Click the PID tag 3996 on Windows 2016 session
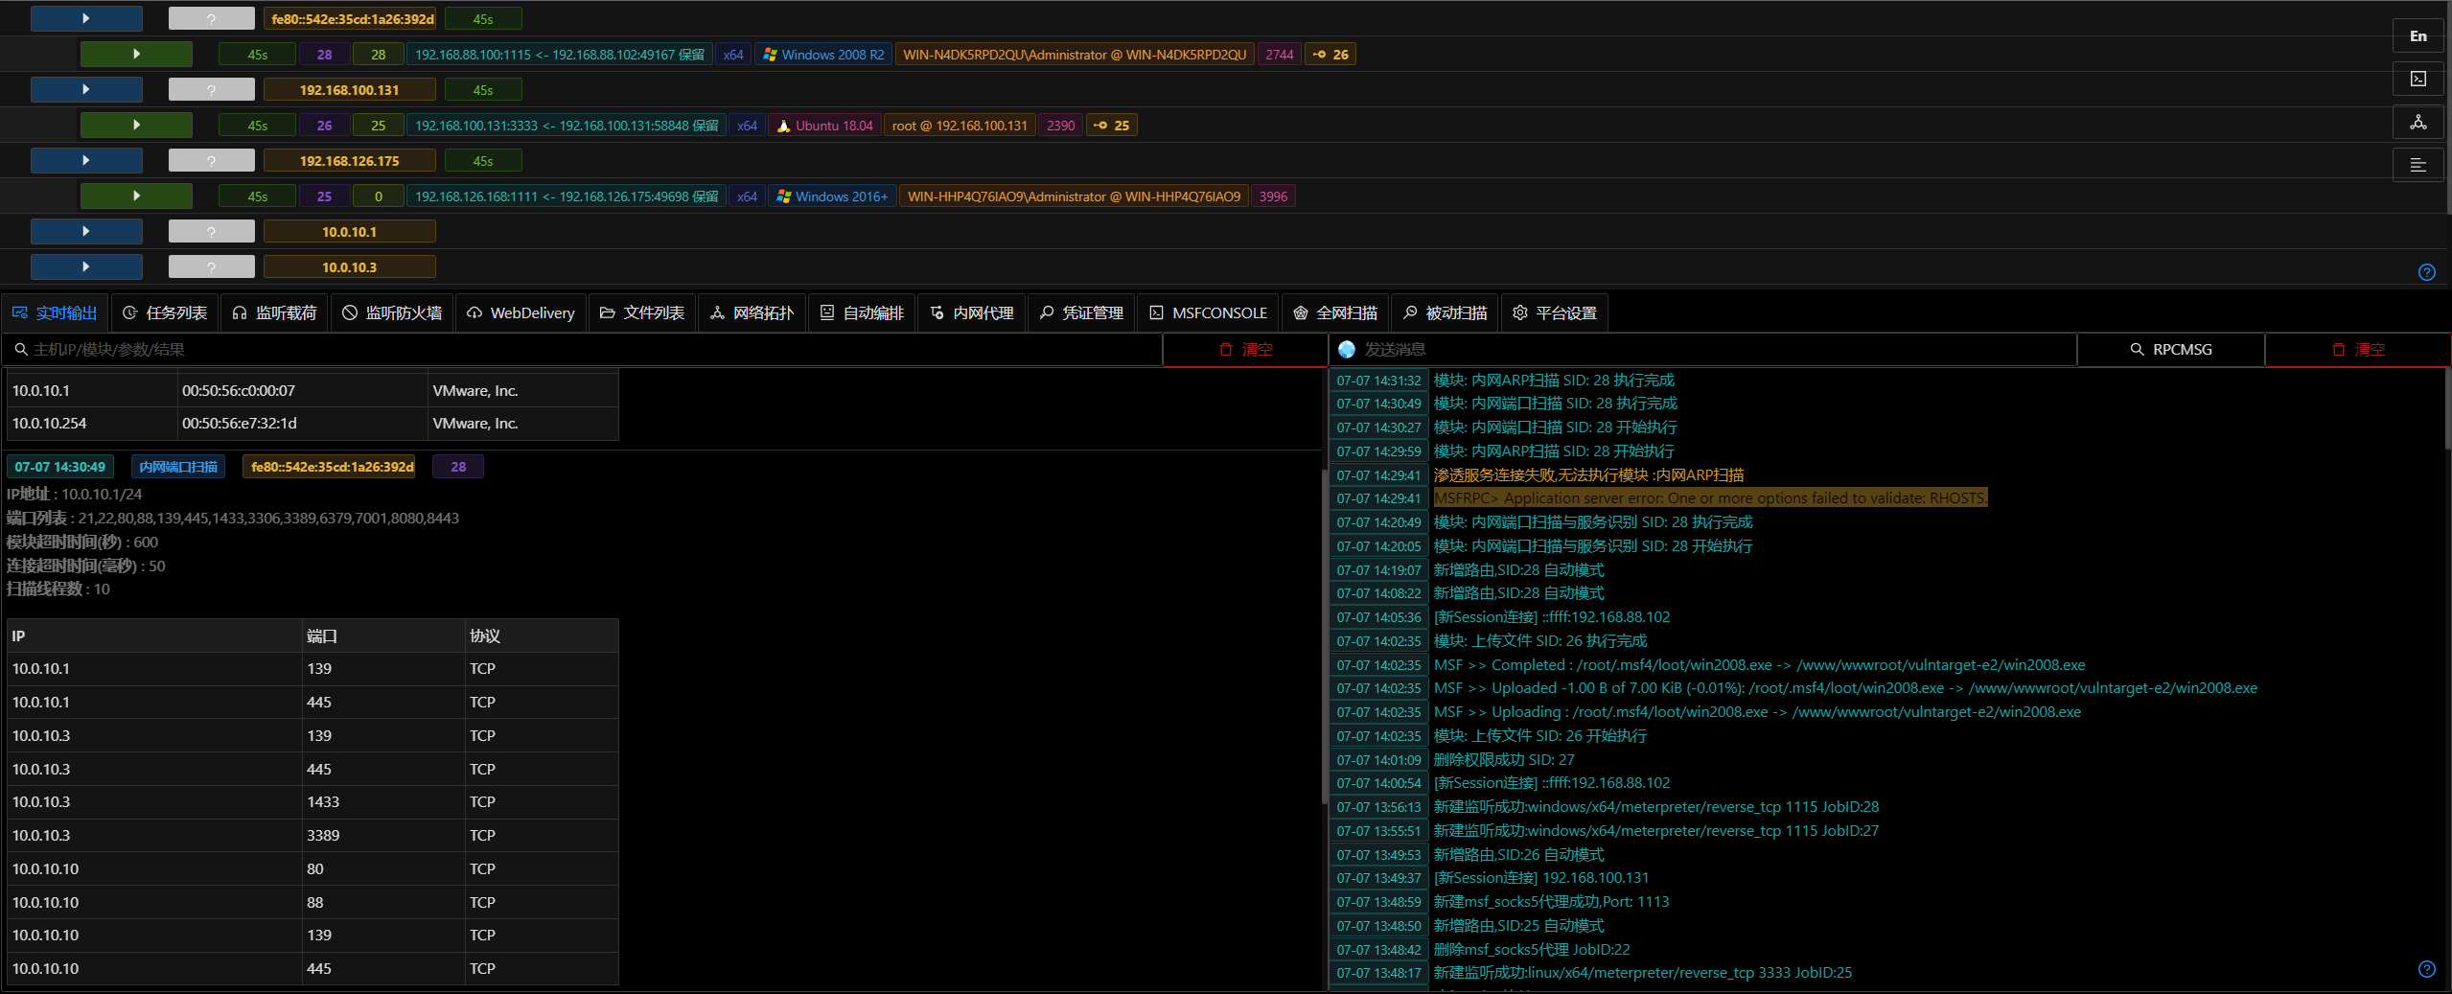2452x994 pixels. click(1273, 196)
